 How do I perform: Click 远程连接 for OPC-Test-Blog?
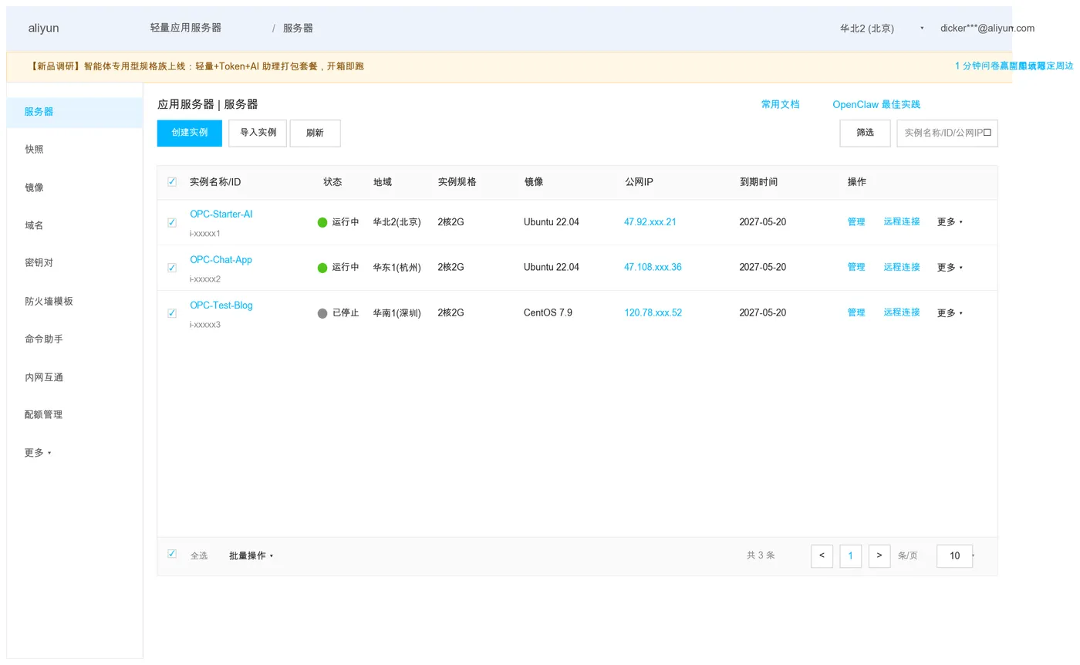pos(902,312)
